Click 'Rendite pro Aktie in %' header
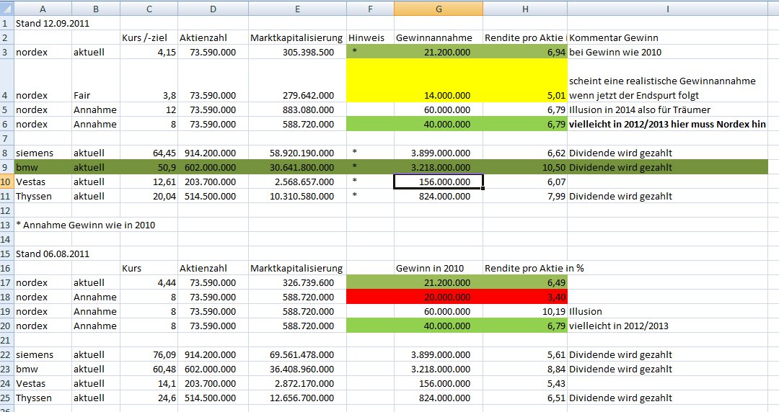 pos(534,268)
